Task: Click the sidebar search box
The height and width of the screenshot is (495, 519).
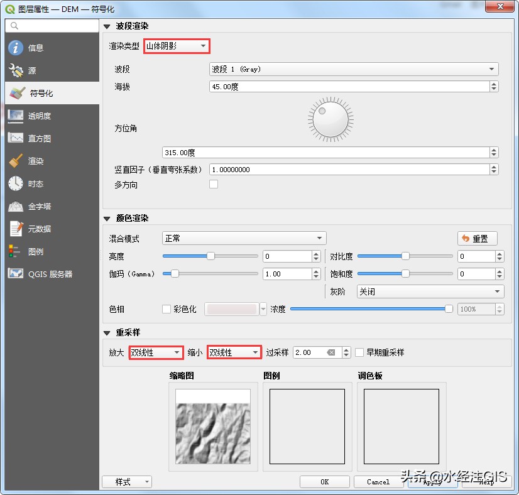Action: coord(52,26)
